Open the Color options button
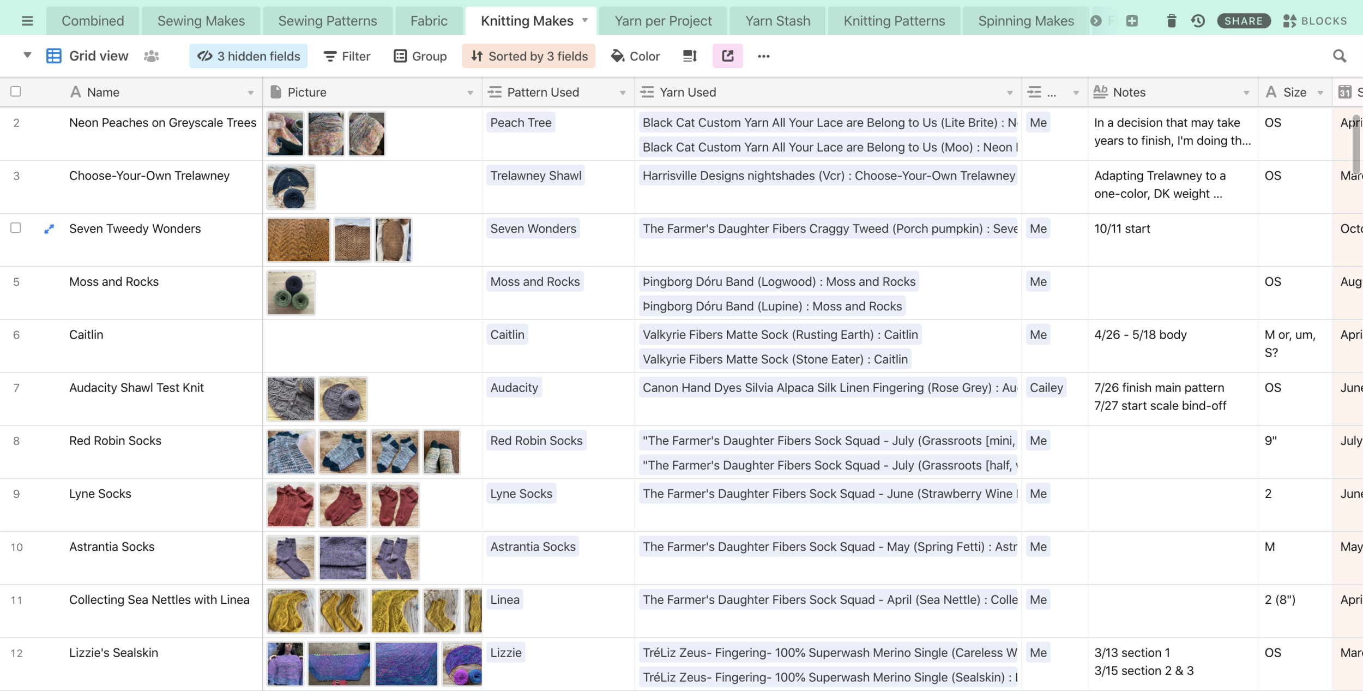The height and width of the screenshot is (691, 1363). 636,56
